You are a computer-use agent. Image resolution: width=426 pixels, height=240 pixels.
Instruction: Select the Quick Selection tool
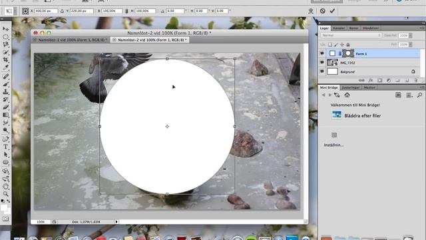(5, 52)
